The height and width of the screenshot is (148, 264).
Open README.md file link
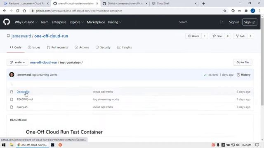(25, 99)
